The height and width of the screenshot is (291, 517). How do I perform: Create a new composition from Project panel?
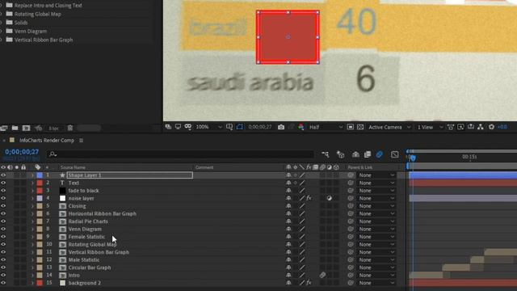[x=27, y=128]
